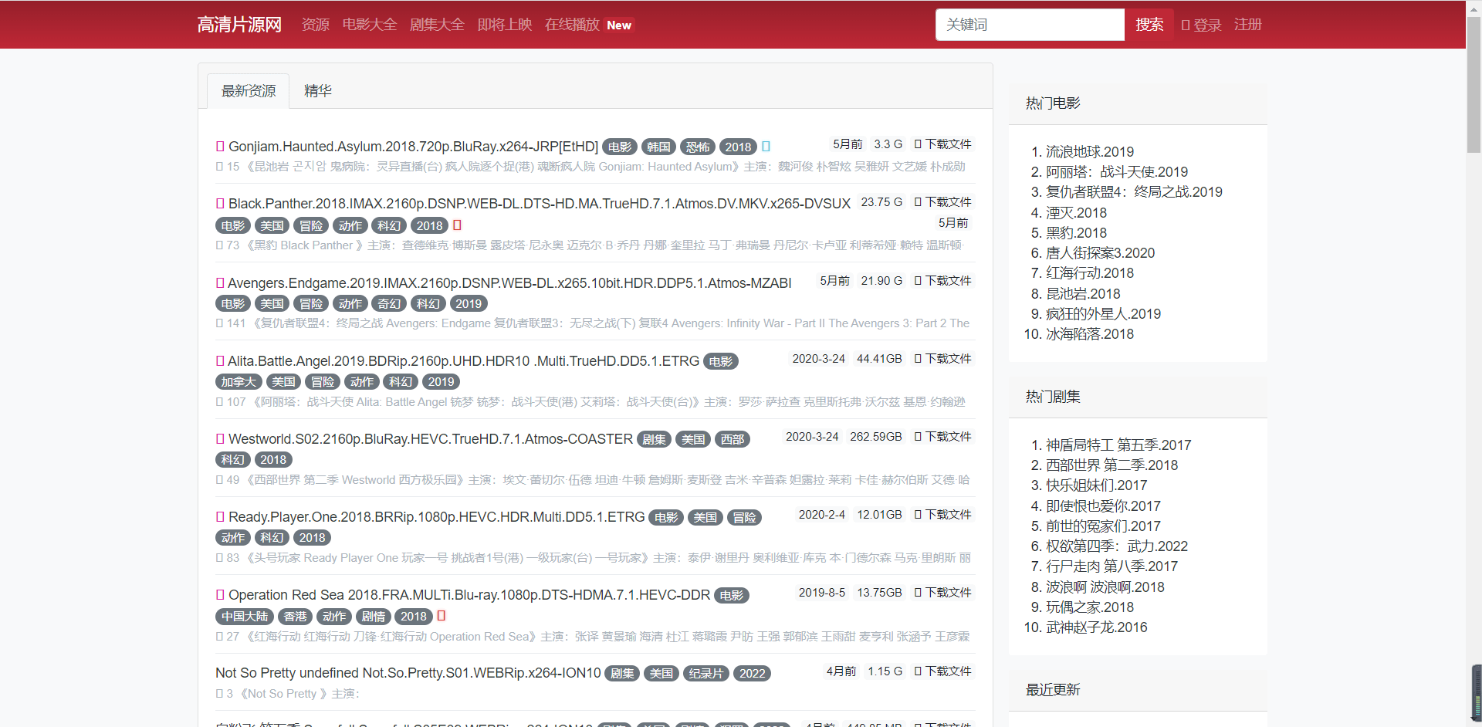
Task: Click the 中国大陆 tag on Operation Red Sea row
Action: coord(245,617)
